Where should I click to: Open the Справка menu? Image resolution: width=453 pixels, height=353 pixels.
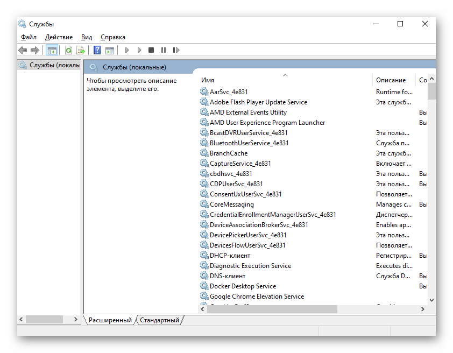(x=112, y=37)
